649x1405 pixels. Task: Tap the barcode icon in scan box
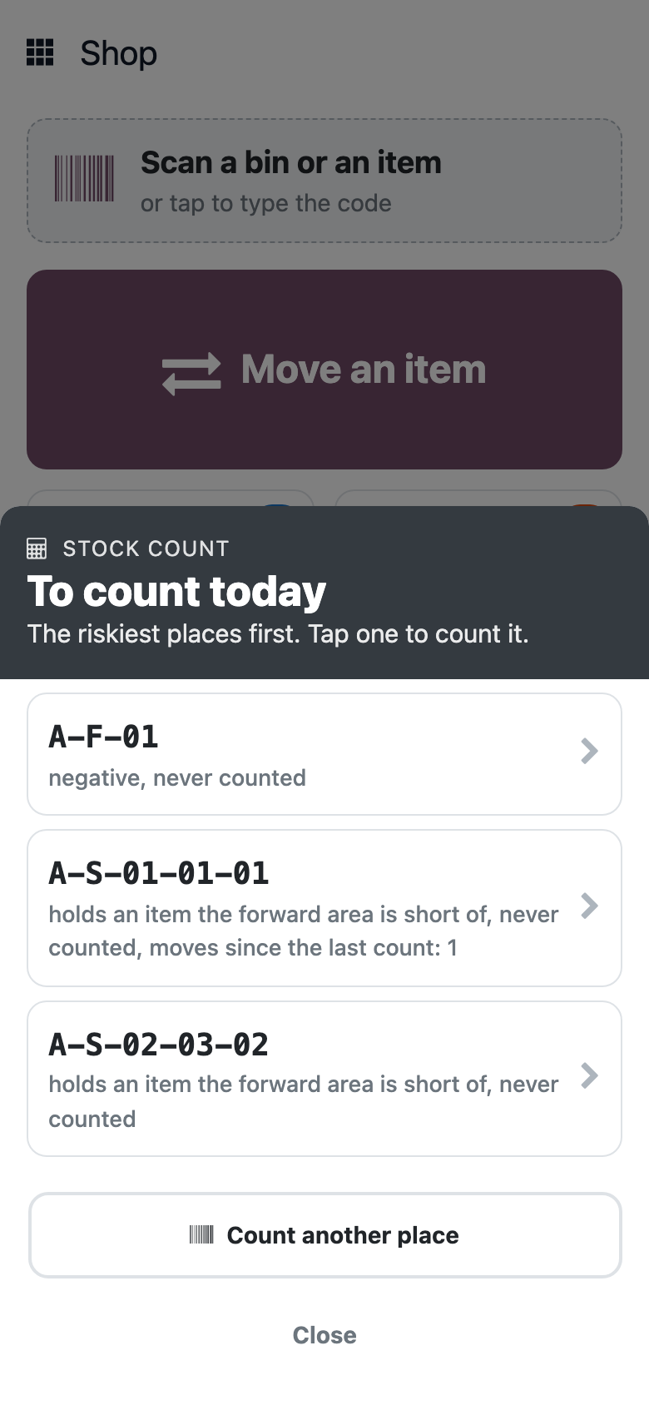(85, 178)
